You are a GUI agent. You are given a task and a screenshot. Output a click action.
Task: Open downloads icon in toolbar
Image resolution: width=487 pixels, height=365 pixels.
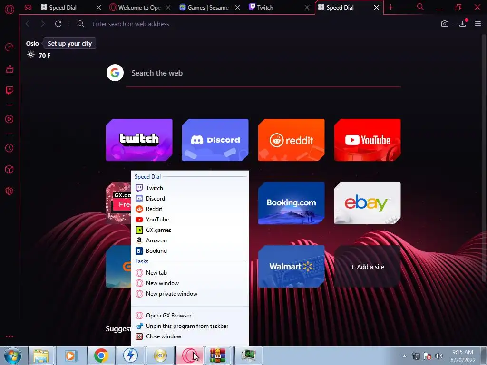(x=462, y=24)
